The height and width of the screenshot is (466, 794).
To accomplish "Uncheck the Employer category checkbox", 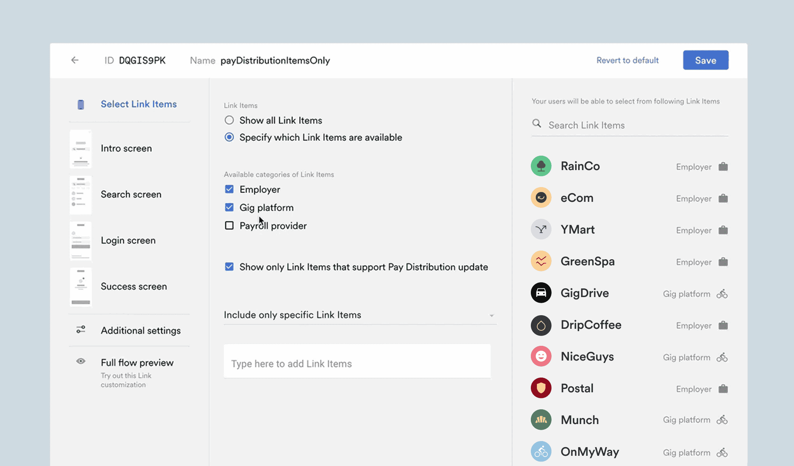I will 229,189.
